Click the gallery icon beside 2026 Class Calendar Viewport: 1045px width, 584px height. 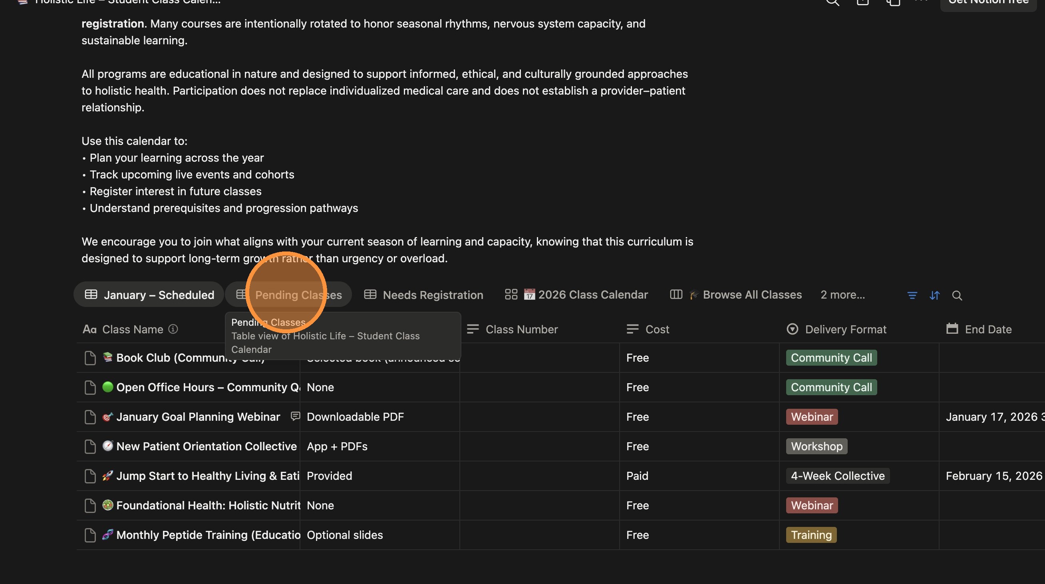(511, 295)
